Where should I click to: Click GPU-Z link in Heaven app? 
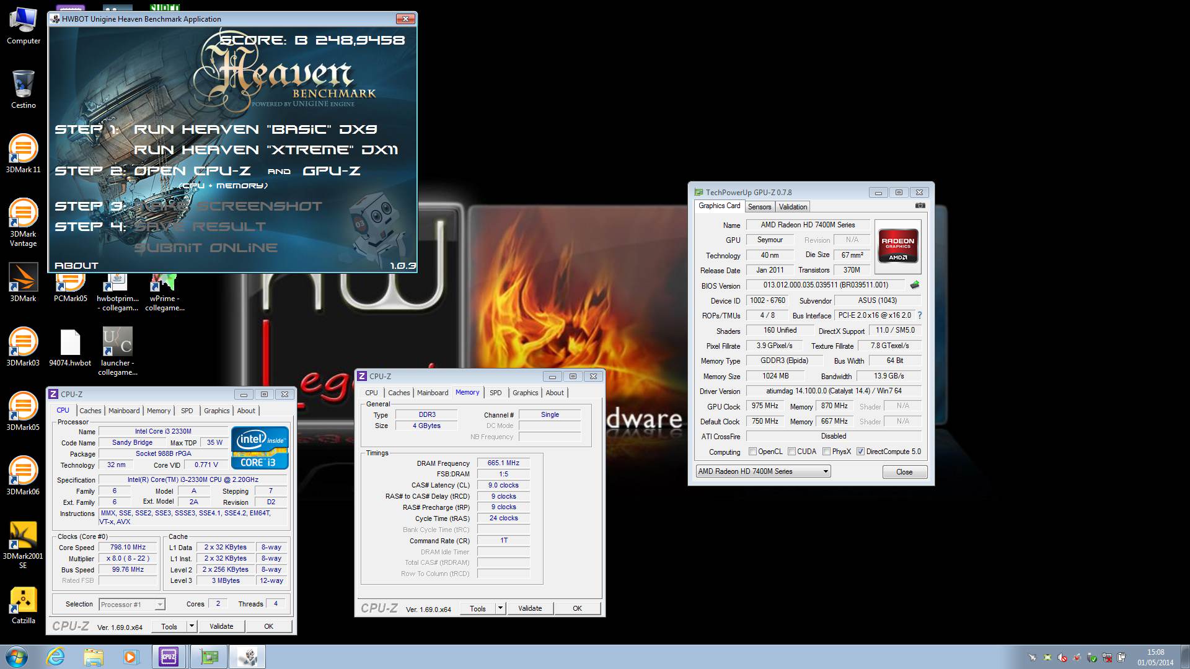click(332, 171)
